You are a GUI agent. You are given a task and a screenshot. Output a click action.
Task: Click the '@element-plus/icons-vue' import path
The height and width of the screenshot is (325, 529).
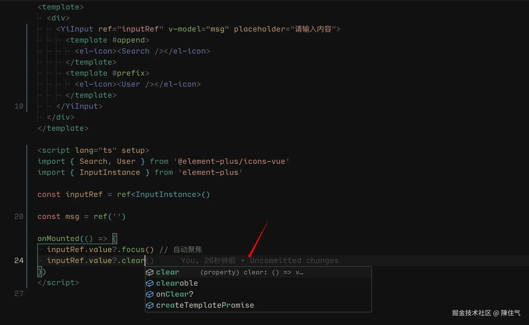tap(231, 161)
